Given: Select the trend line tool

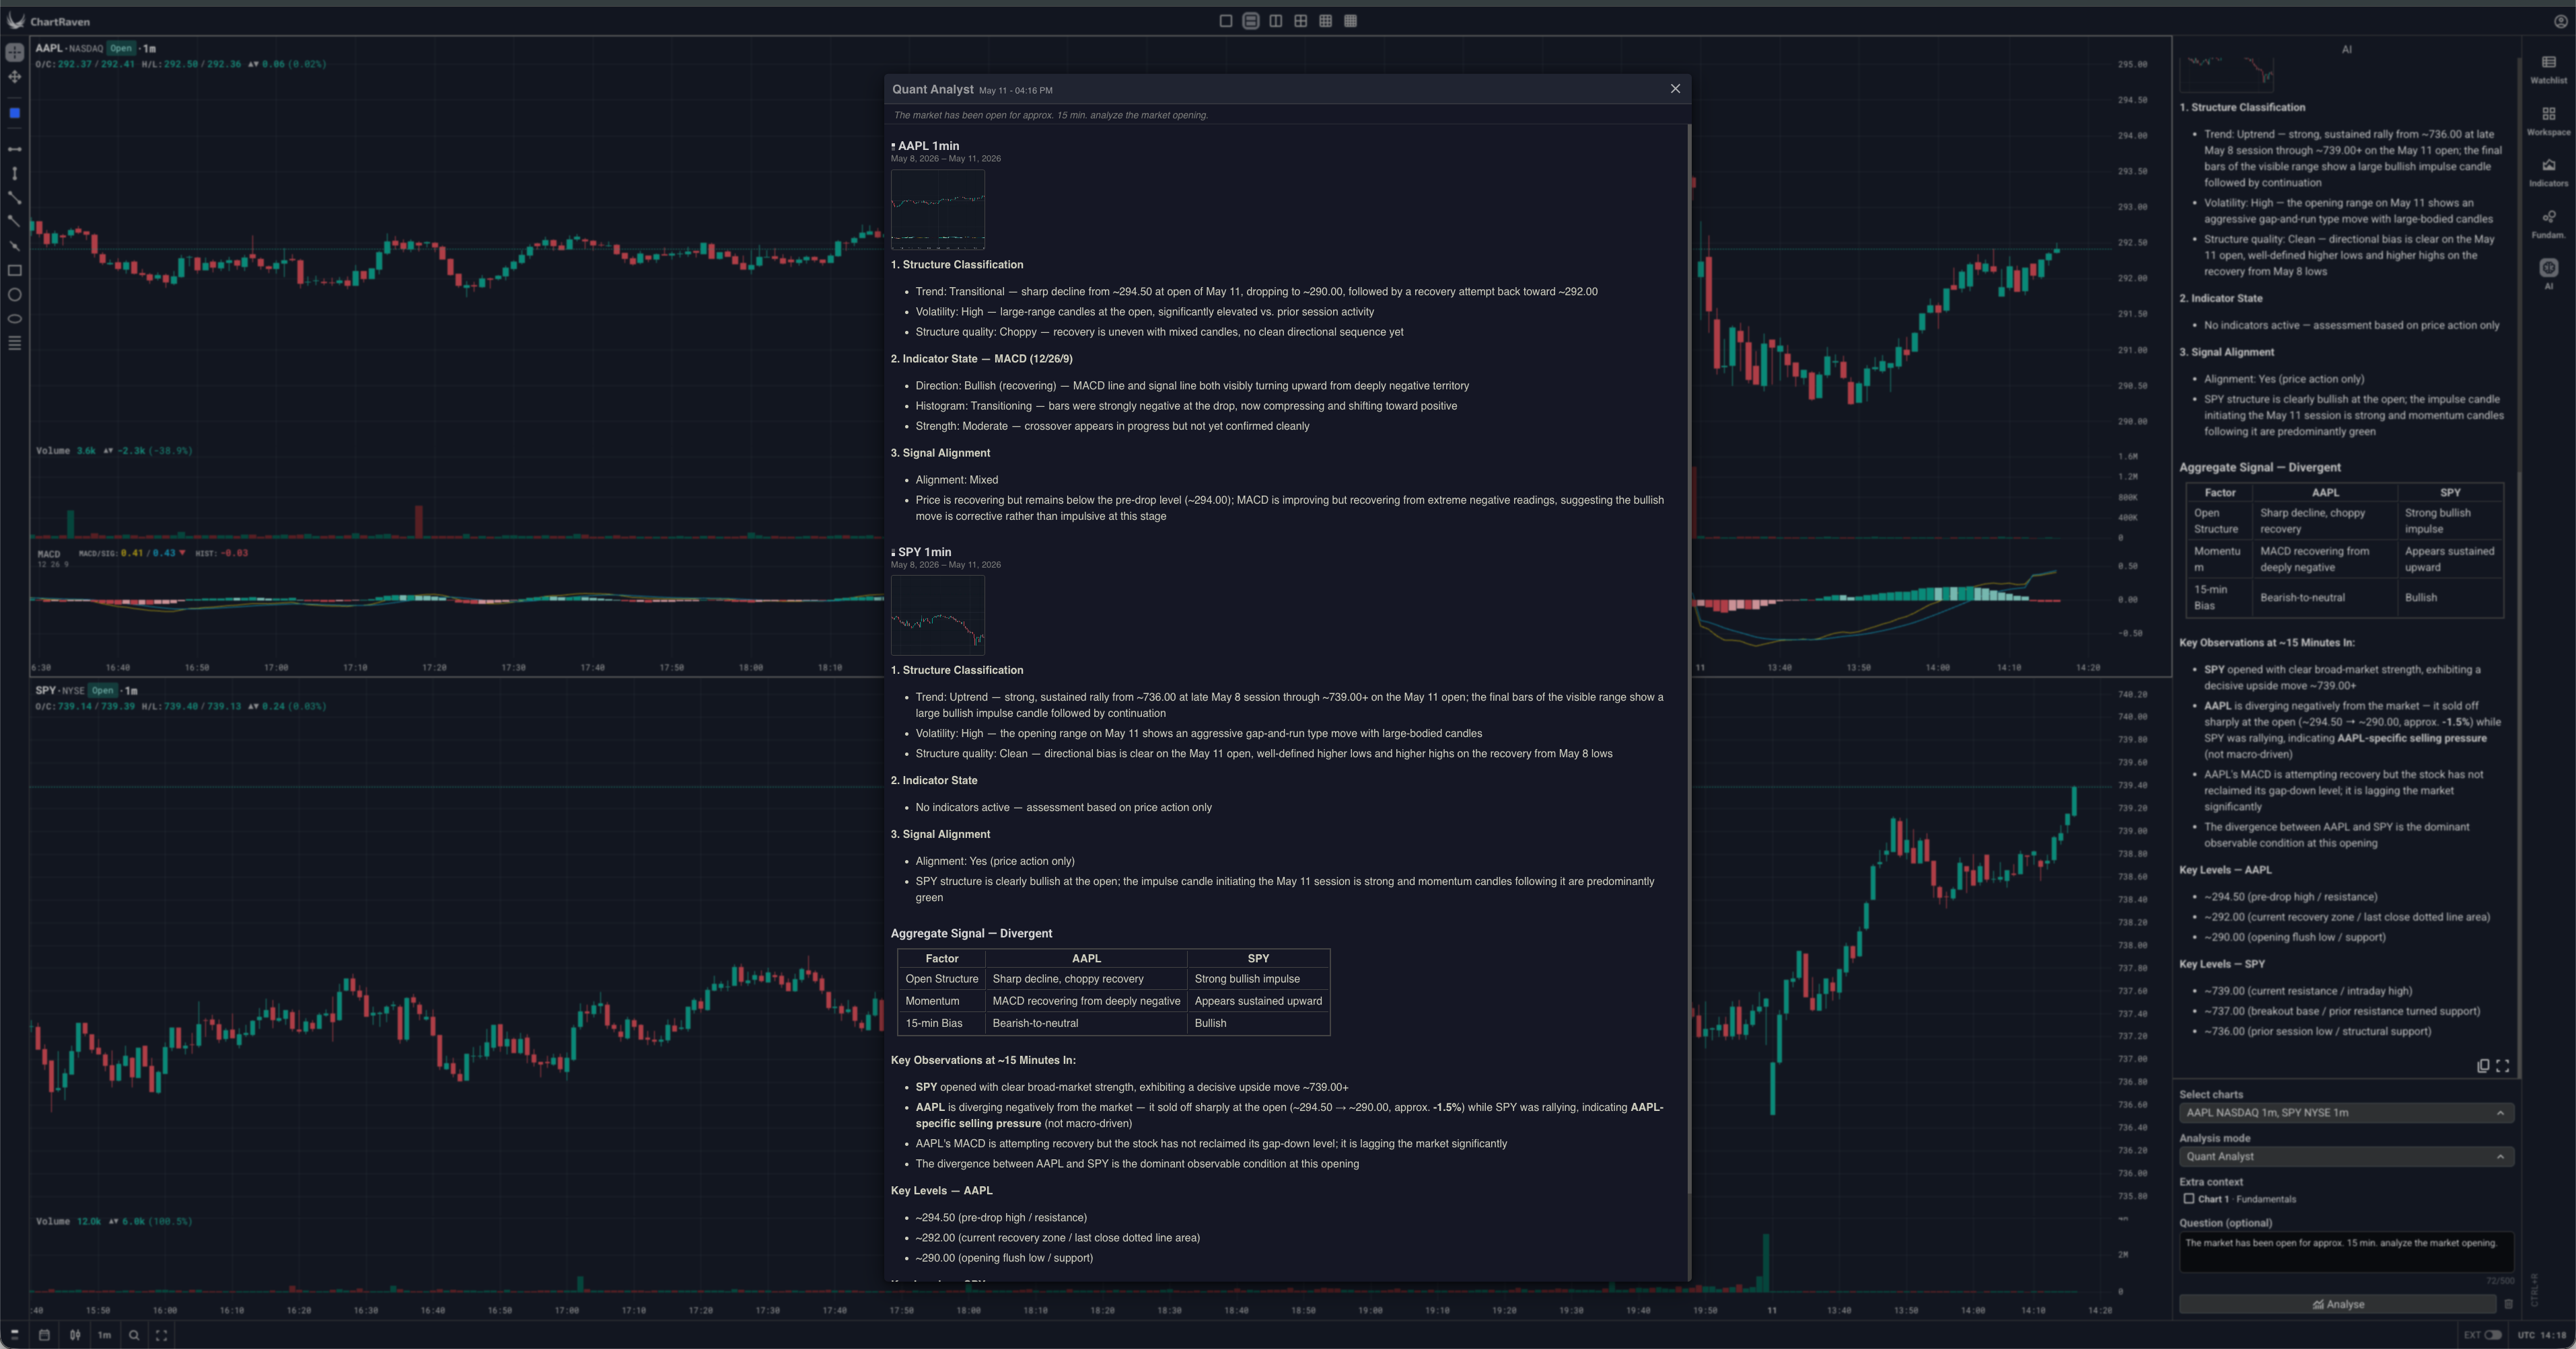Looking at the screenshot, I should point(15,198).
